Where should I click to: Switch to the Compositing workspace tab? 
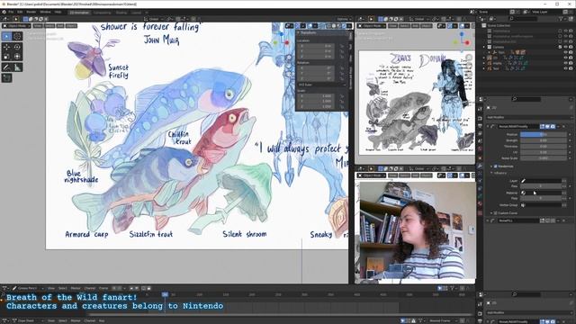coord(102,13)
